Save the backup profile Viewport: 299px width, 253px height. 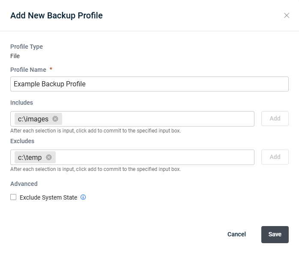coord(275,234)
